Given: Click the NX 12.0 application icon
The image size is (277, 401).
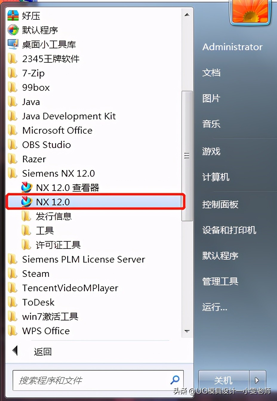Looking at the screenshot, I should click(27, 202).
